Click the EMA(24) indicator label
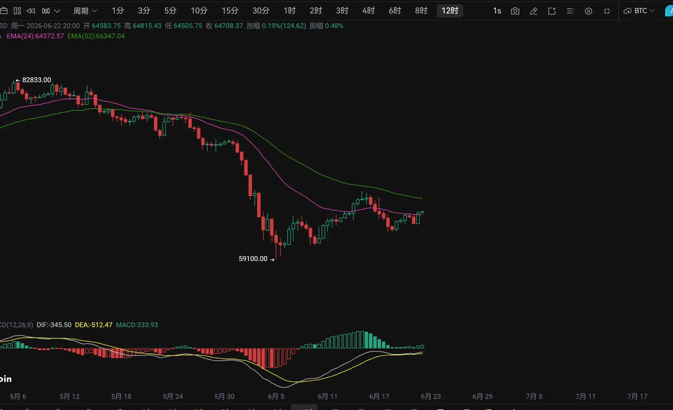Viewport: 673px width, 410px height. coord(35,36)
